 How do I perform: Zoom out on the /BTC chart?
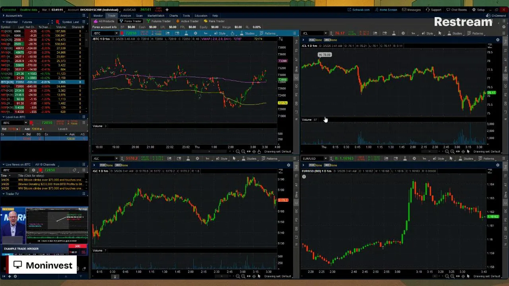tap(238, 152)
